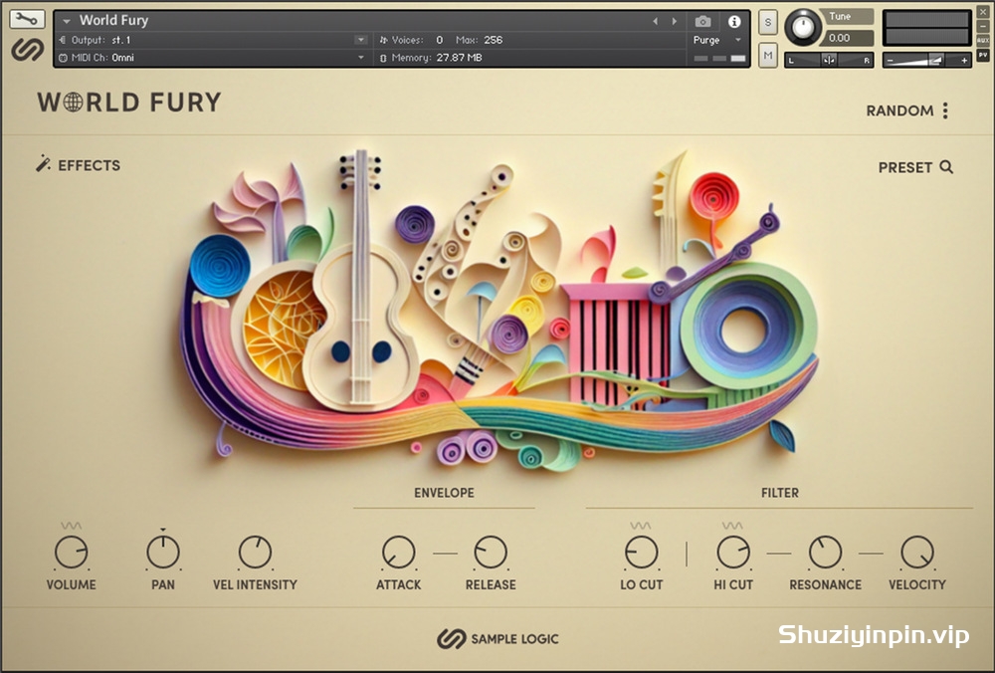Click the FILTER section label
The height and width of the screenshot is (673, 995).
[780, 493]
